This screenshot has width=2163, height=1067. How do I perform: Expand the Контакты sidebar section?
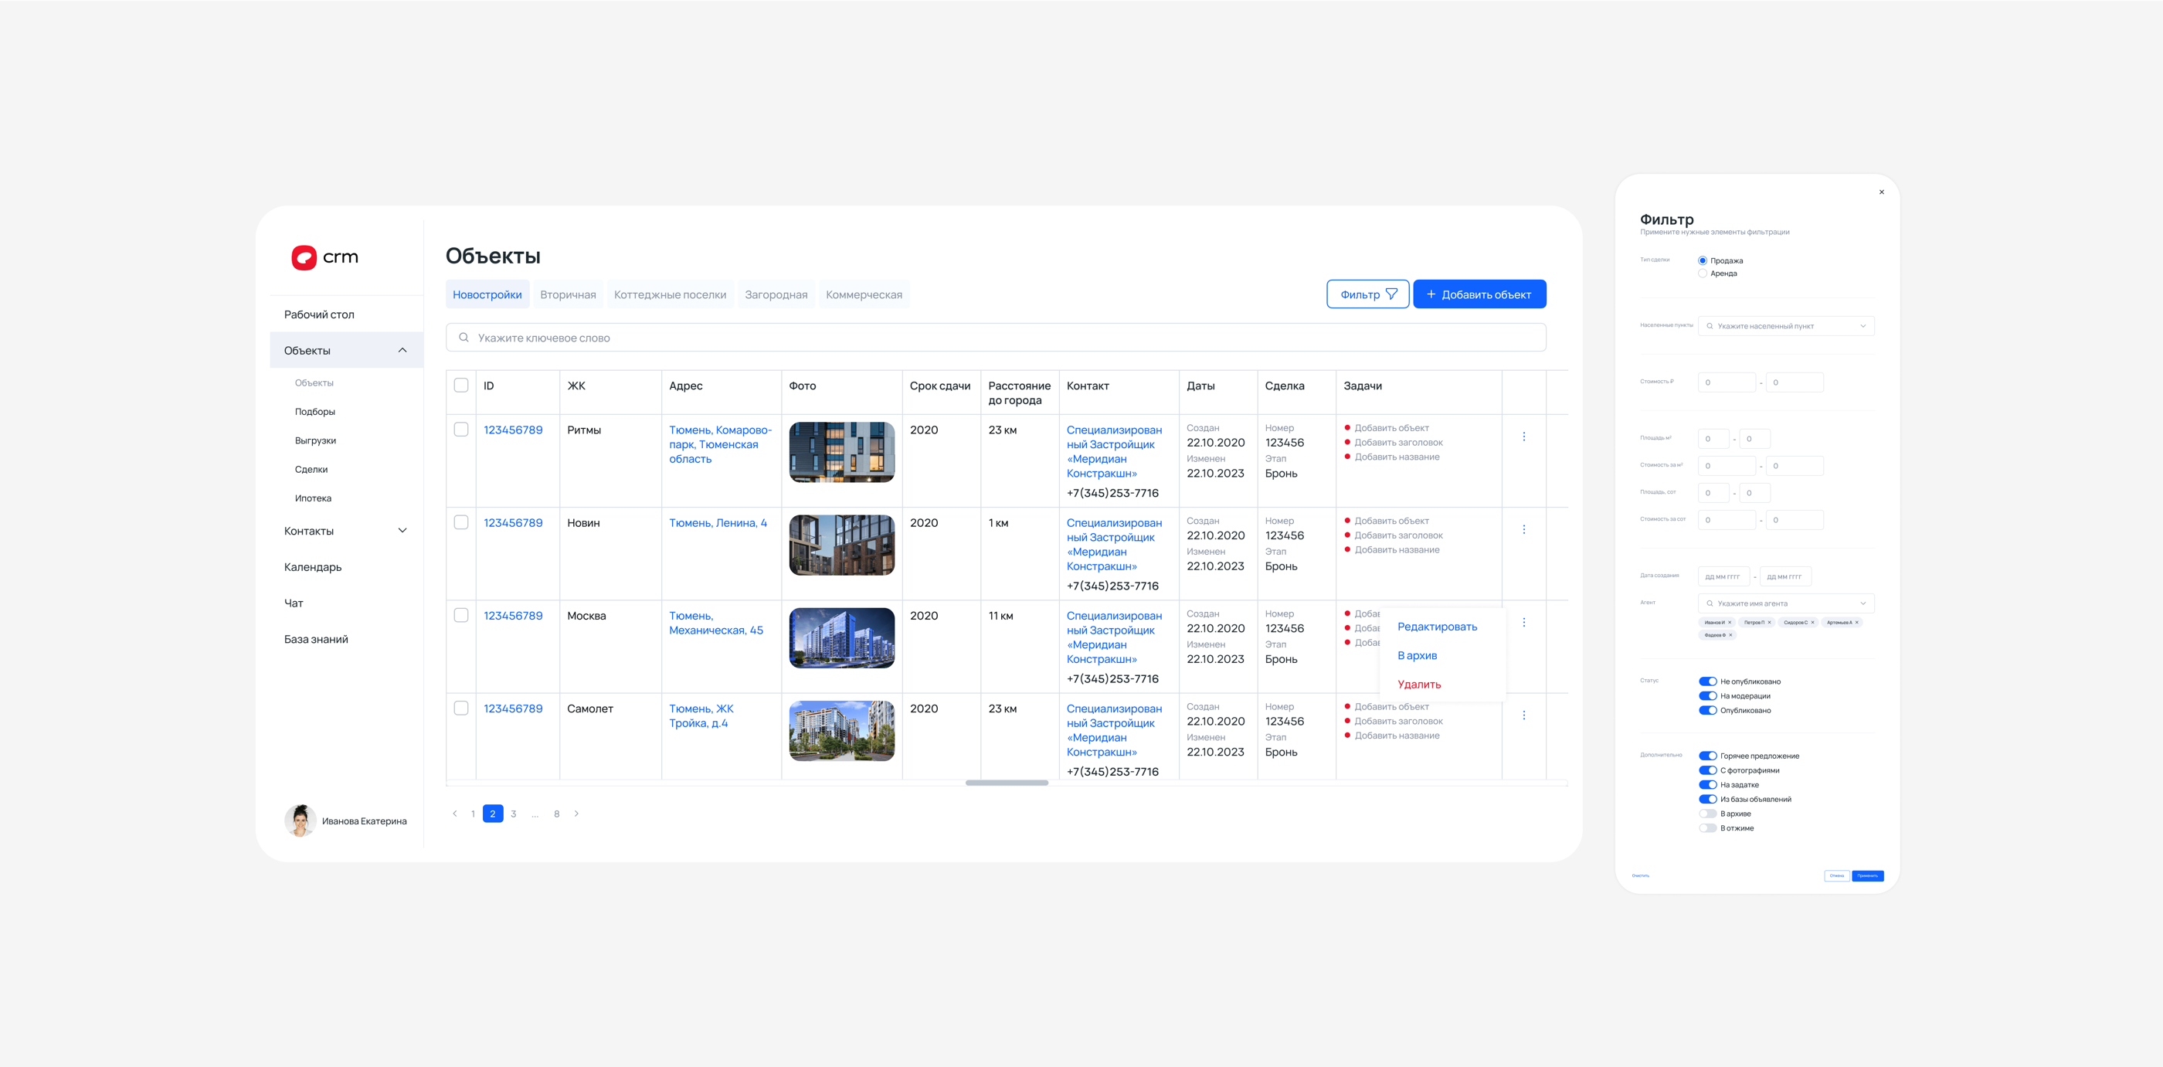[402, 531]
